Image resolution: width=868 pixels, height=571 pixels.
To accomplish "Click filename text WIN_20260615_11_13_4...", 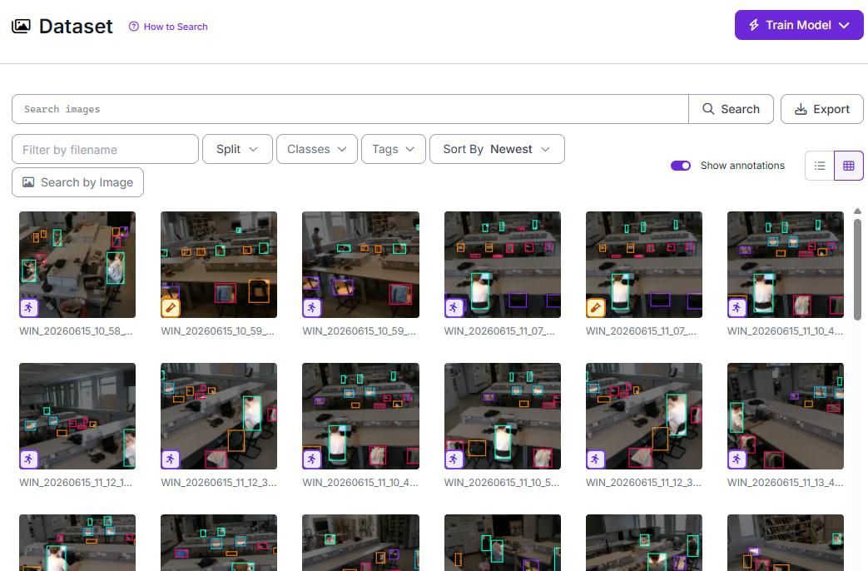I will point(786,483).
